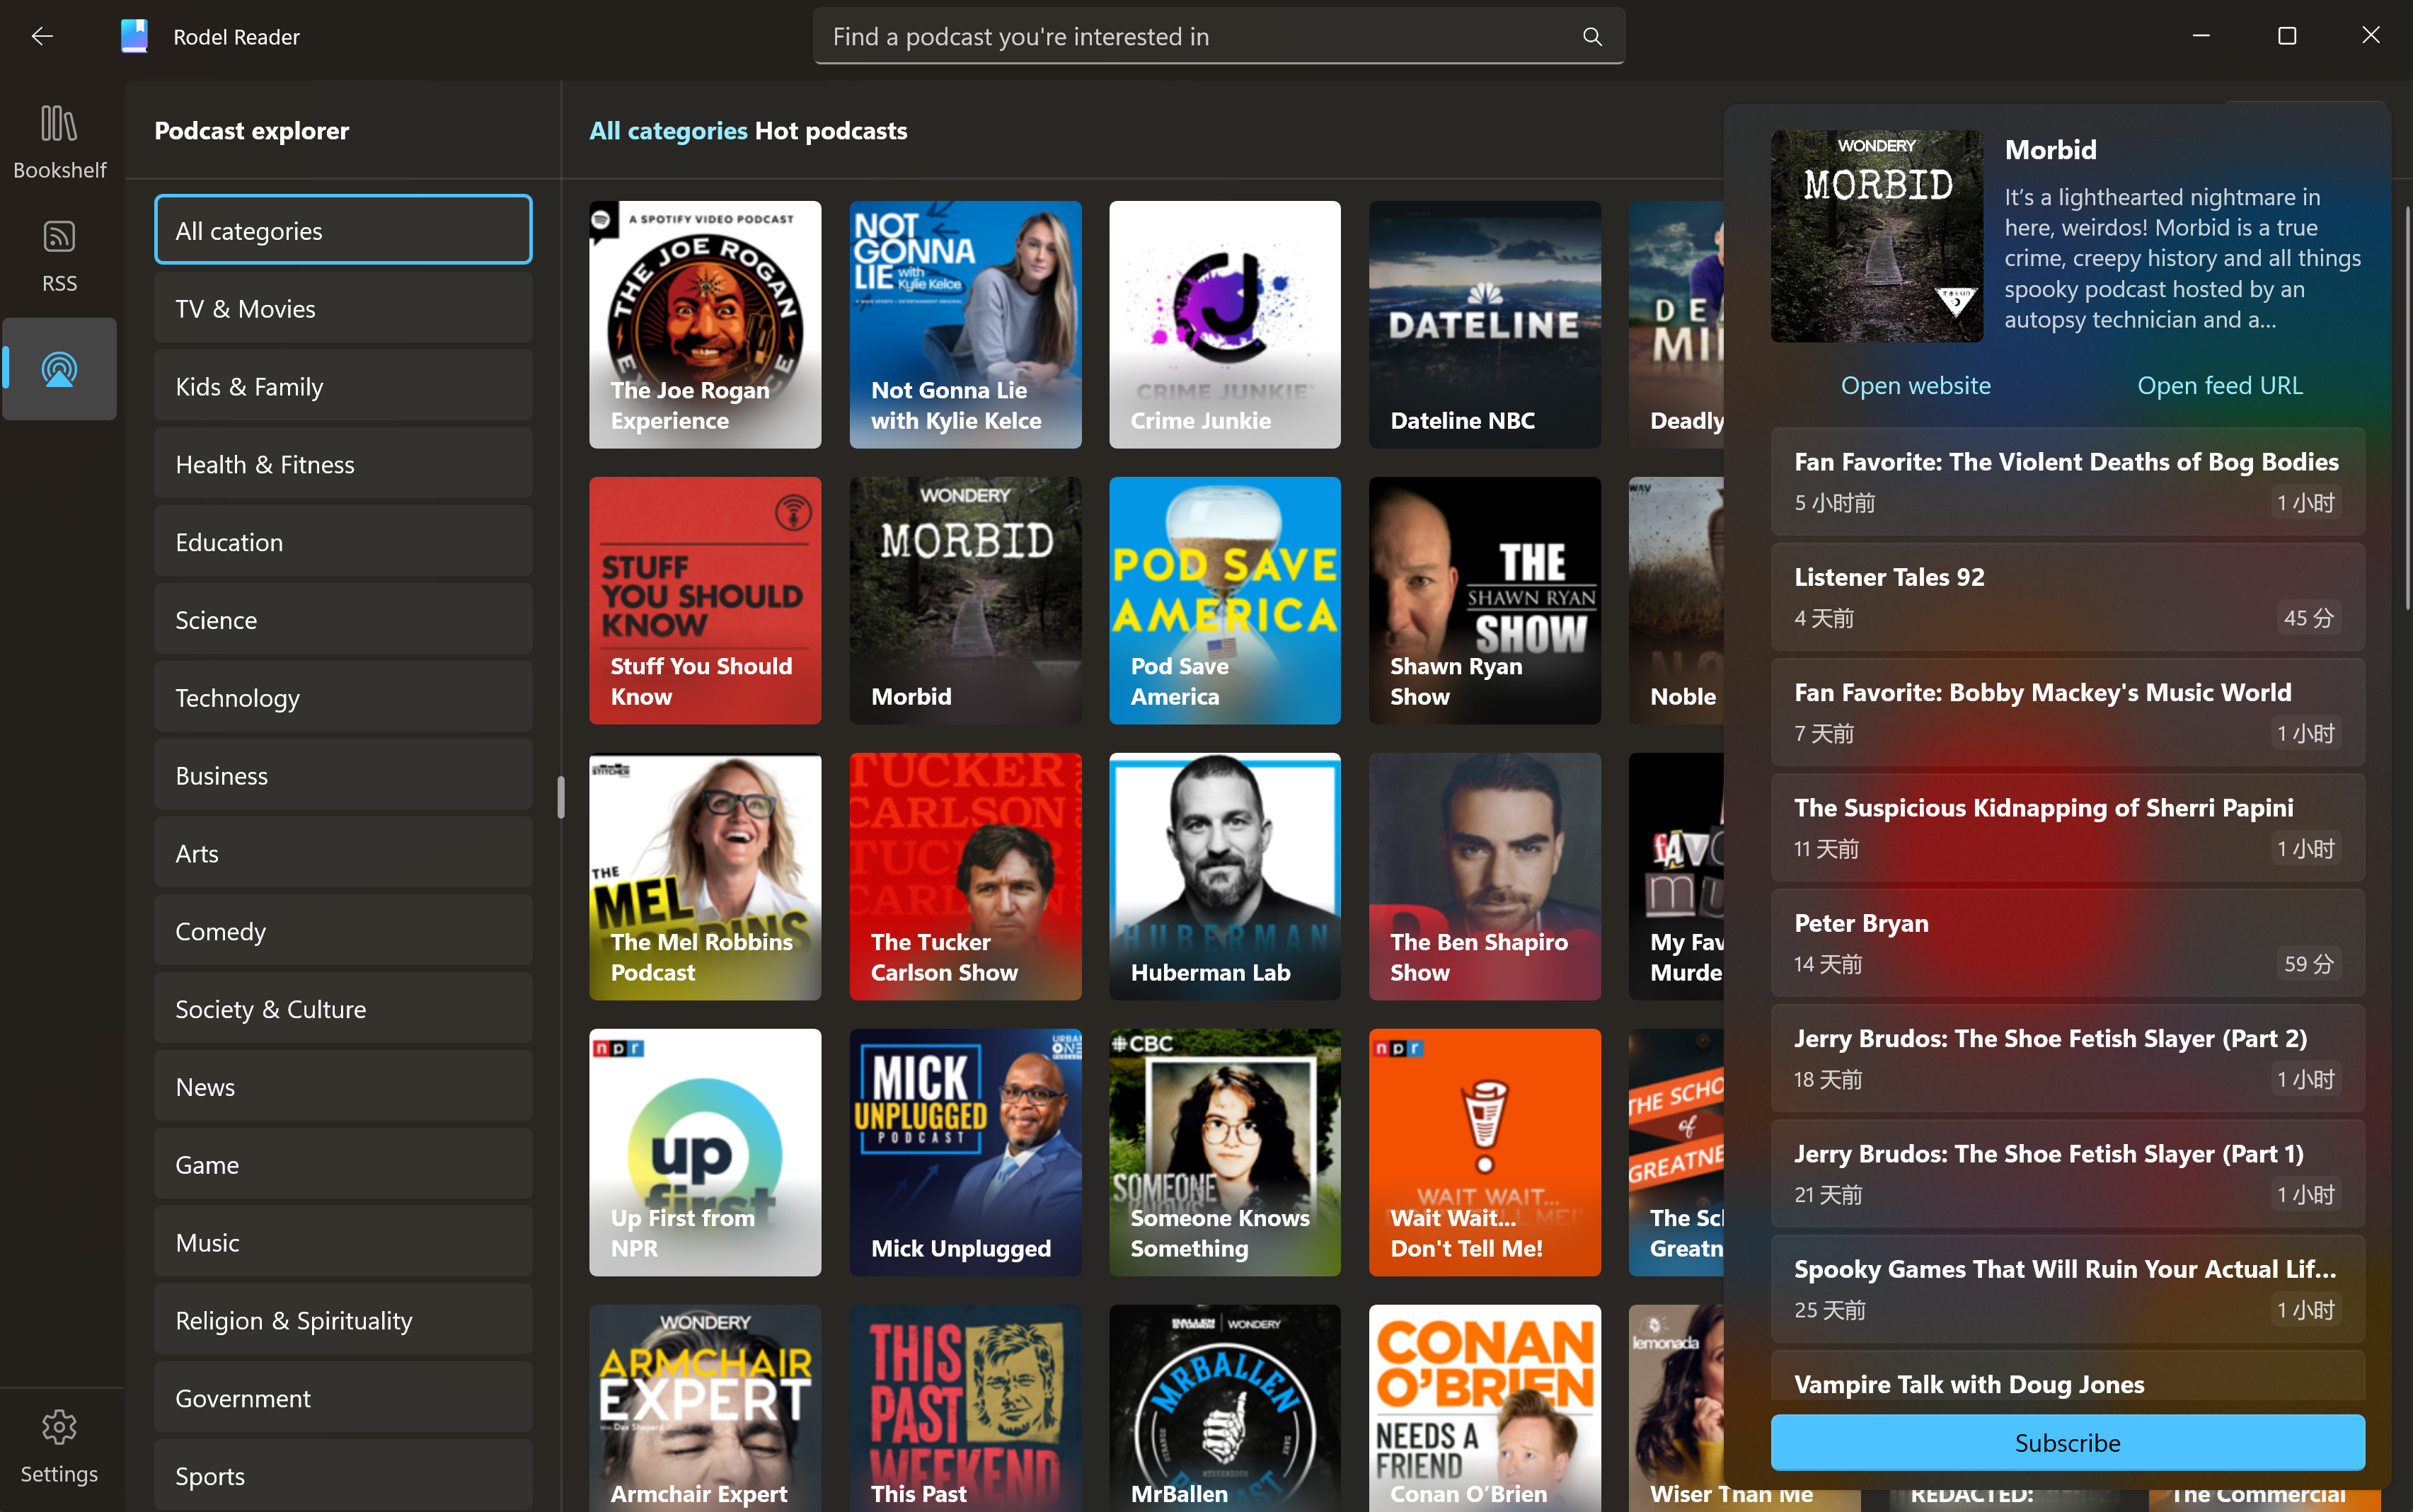Open the Listener Tales 92 episode
Screen dimensions: 2413x1512
2067,597
